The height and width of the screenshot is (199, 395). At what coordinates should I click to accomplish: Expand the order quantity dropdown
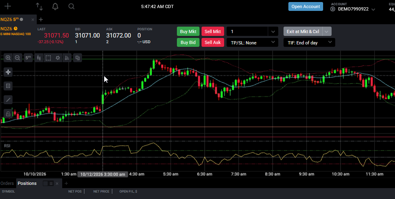tap(273, 31)
